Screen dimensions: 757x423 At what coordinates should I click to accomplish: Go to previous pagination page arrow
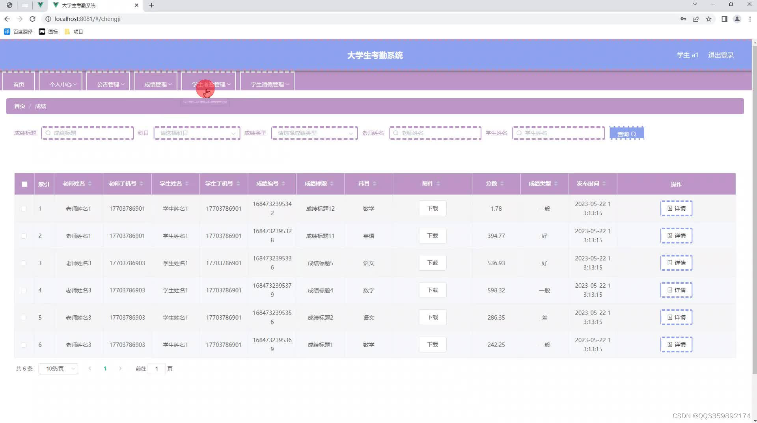click(90, 369)
